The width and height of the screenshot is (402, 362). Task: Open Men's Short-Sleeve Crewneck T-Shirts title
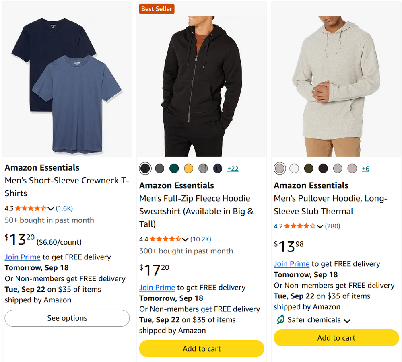point(67,187)
